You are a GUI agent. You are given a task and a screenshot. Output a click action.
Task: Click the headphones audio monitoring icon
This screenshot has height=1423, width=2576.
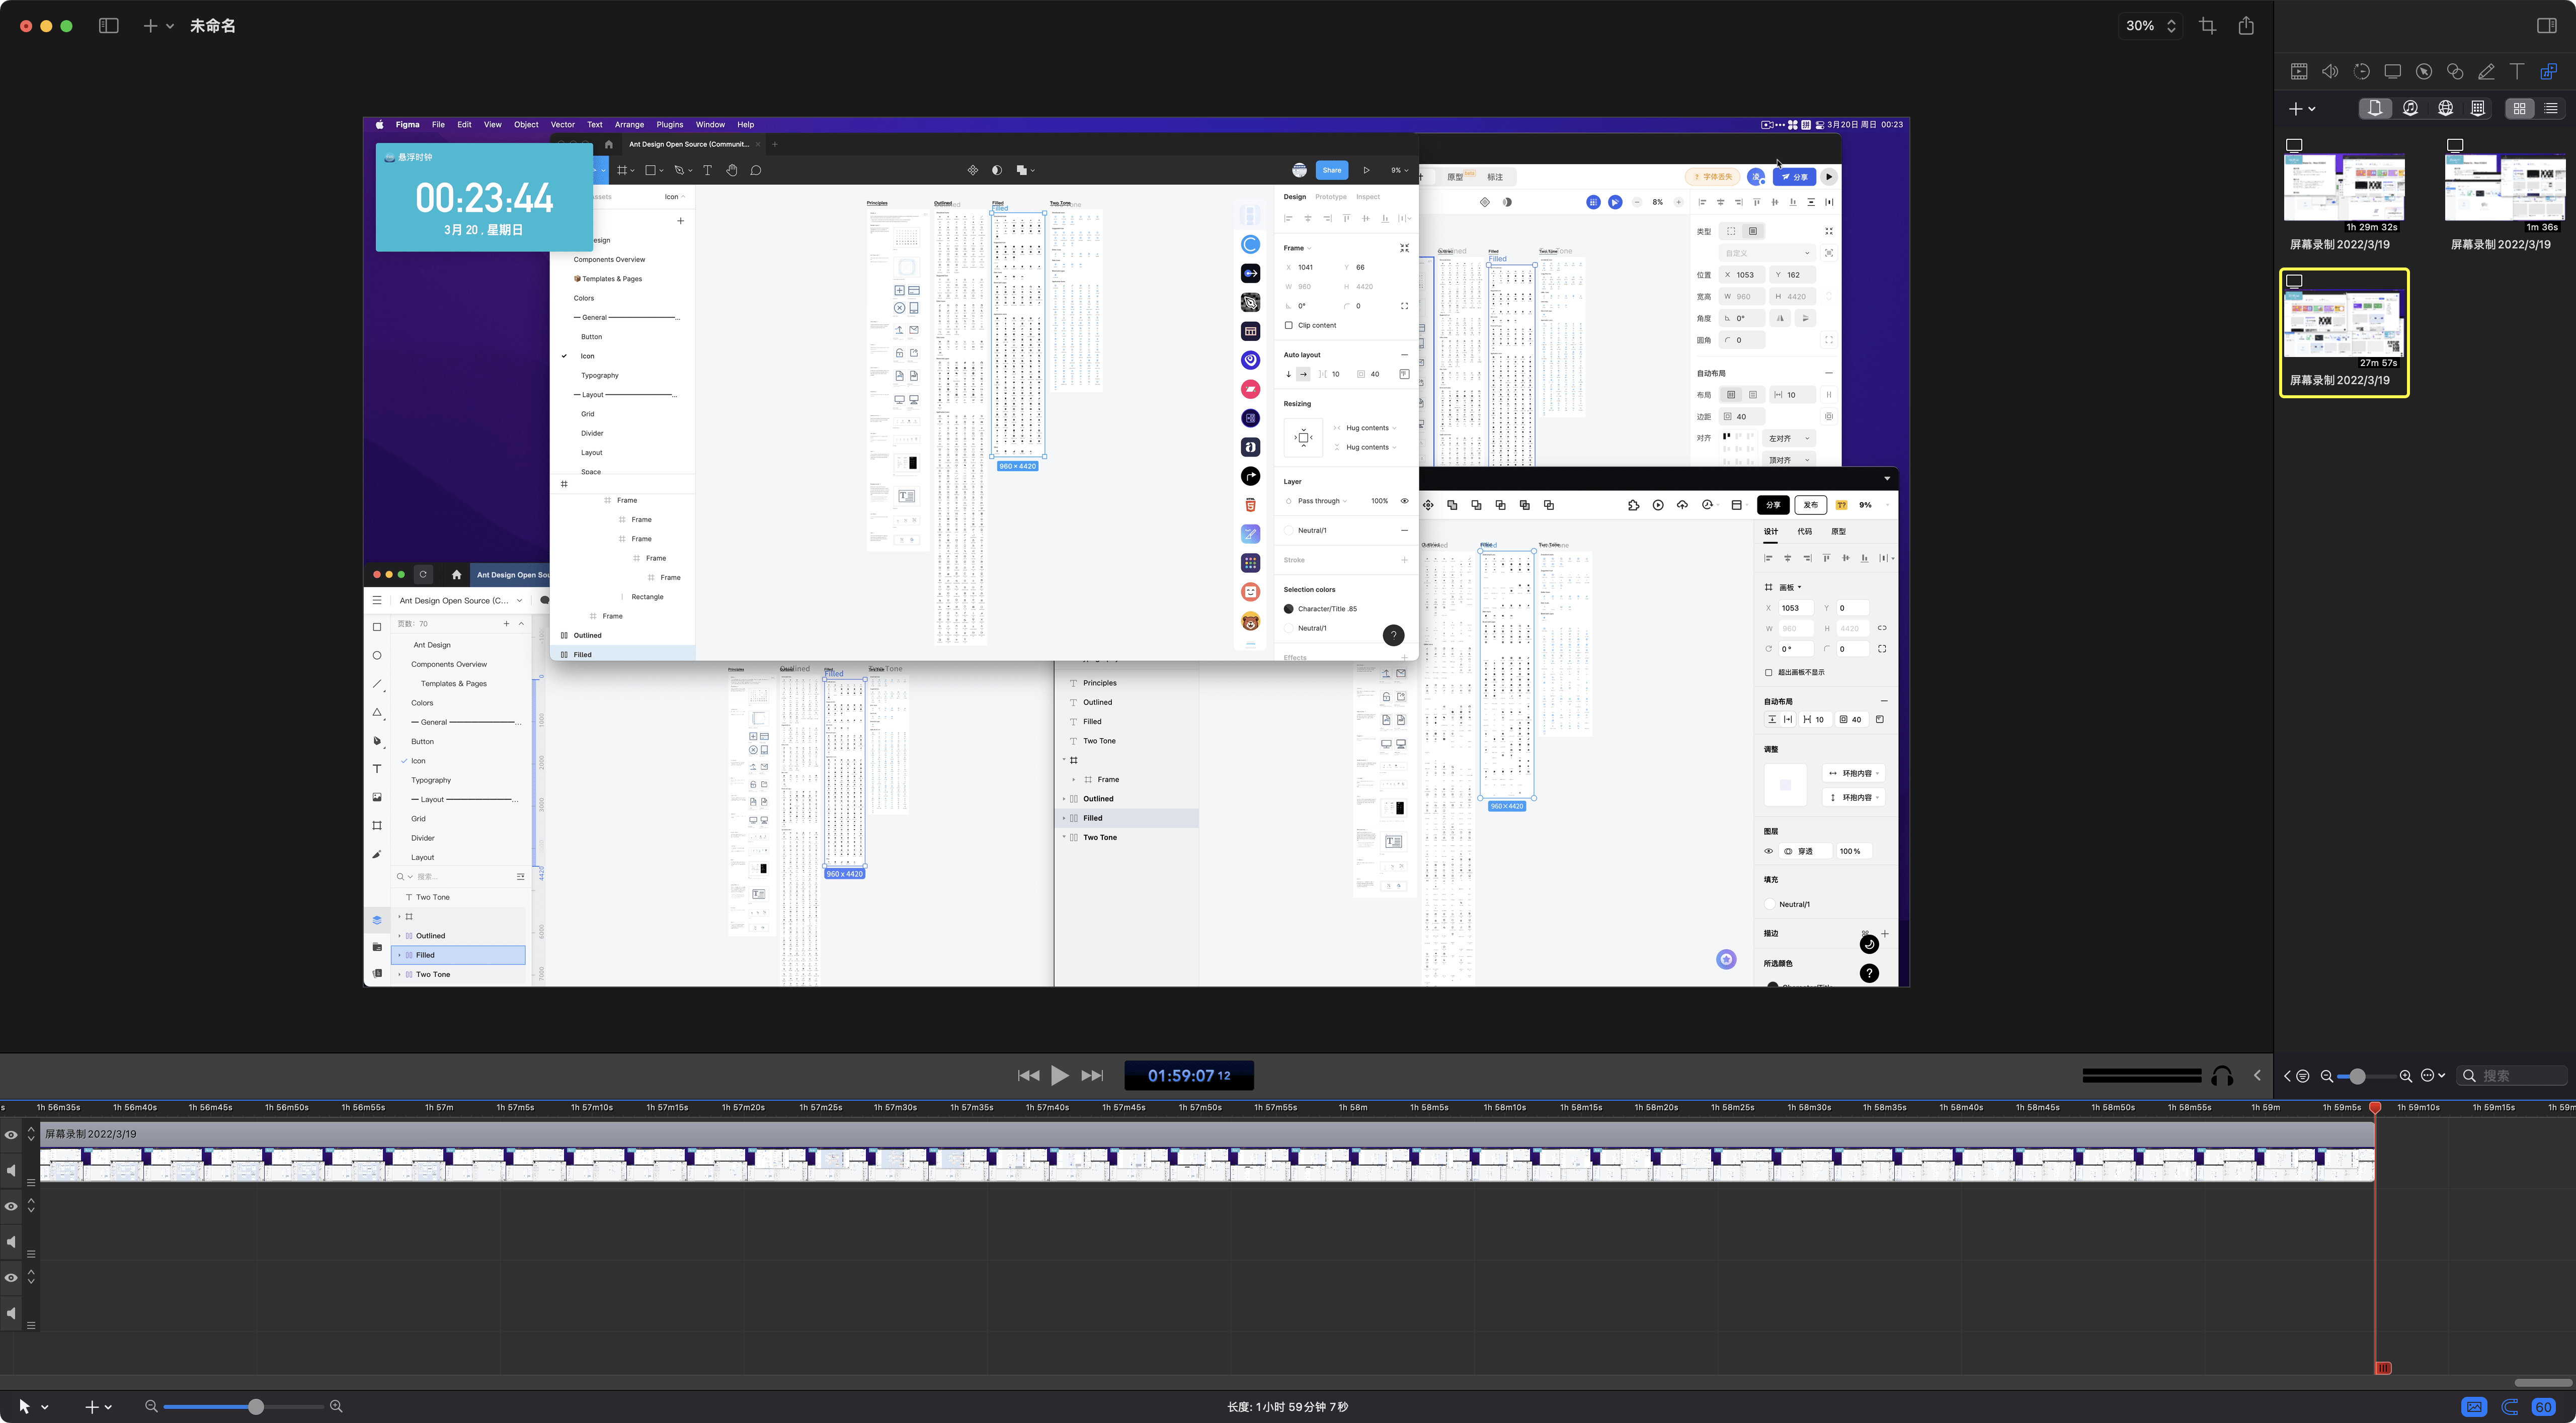pos(2222,1076)
